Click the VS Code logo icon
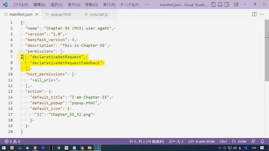Viewport: 269px width, 151px height. tap(5, 5)
